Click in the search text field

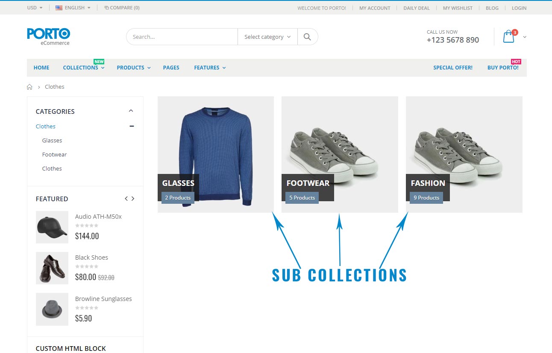point(182,37)
